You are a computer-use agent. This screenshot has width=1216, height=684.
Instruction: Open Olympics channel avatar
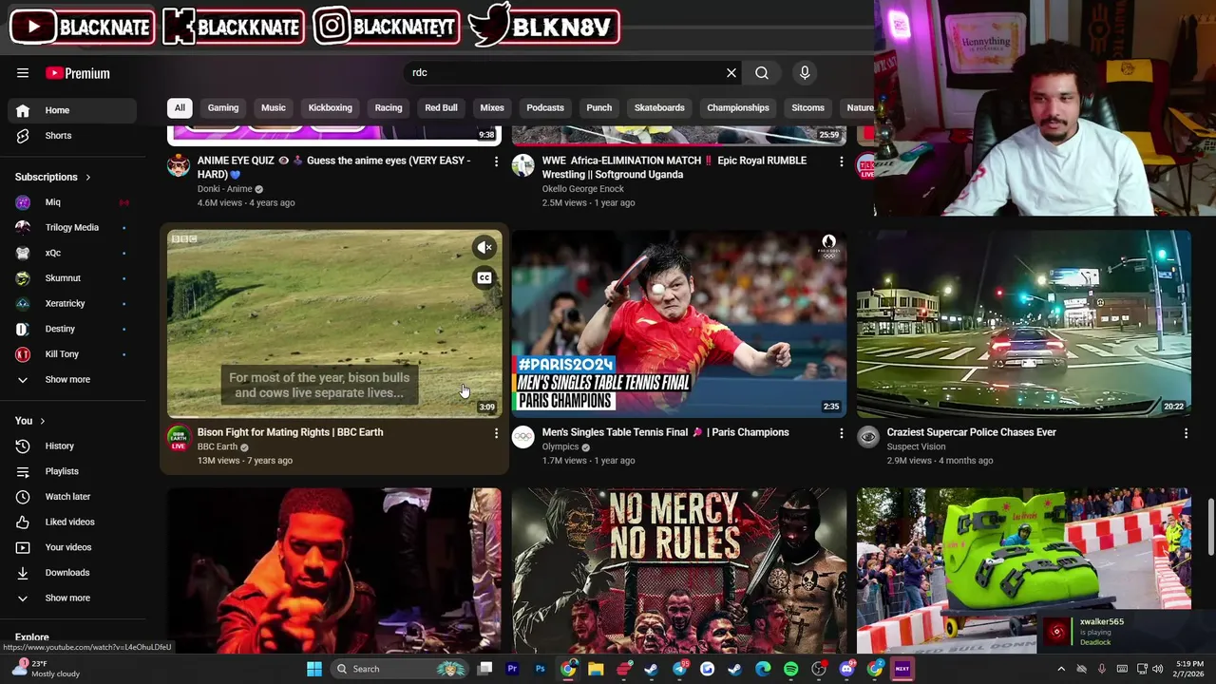[523, 437]
